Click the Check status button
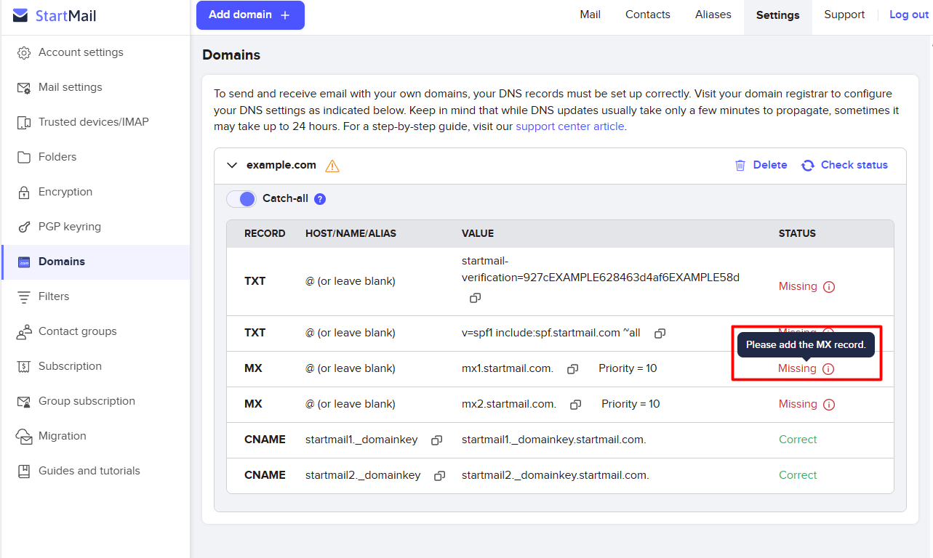This screenshot has height=558, width=933. 844,166
